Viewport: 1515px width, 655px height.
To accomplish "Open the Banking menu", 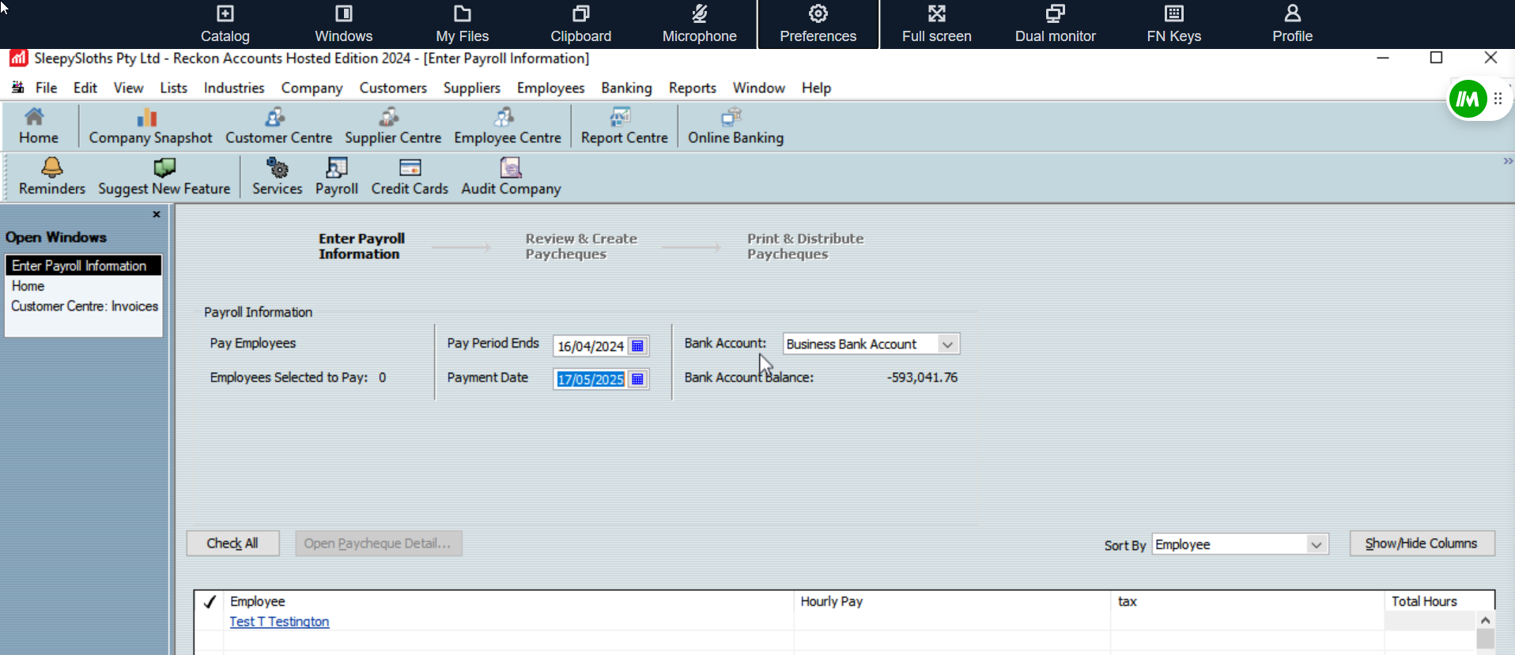I will (x=626, y=88).
